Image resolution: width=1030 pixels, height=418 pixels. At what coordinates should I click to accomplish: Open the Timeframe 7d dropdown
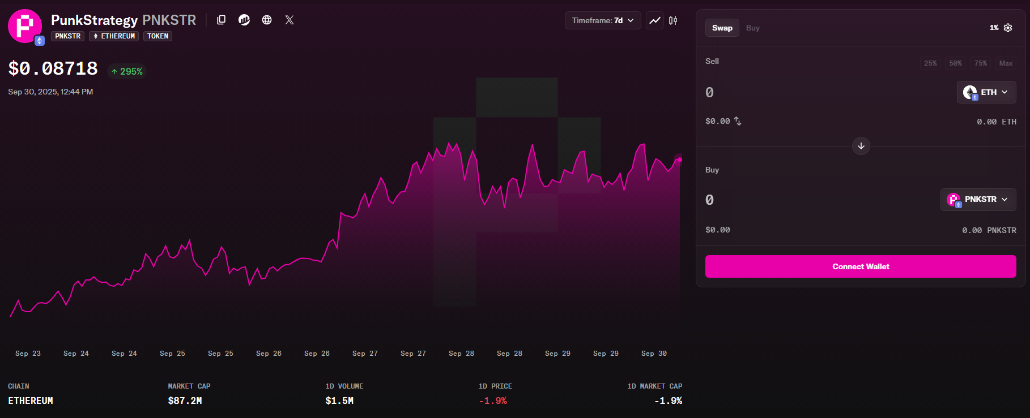pyautogui.click(x=603, y=20)
